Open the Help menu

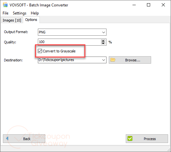tap(35, 13)
